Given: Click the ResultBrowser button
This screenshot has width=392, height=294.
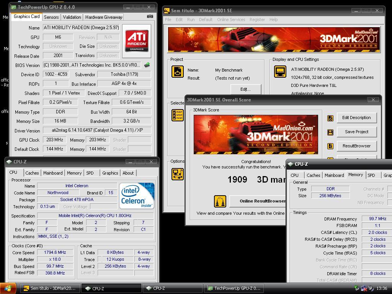Looking at the screenshot, I should 356,146.
